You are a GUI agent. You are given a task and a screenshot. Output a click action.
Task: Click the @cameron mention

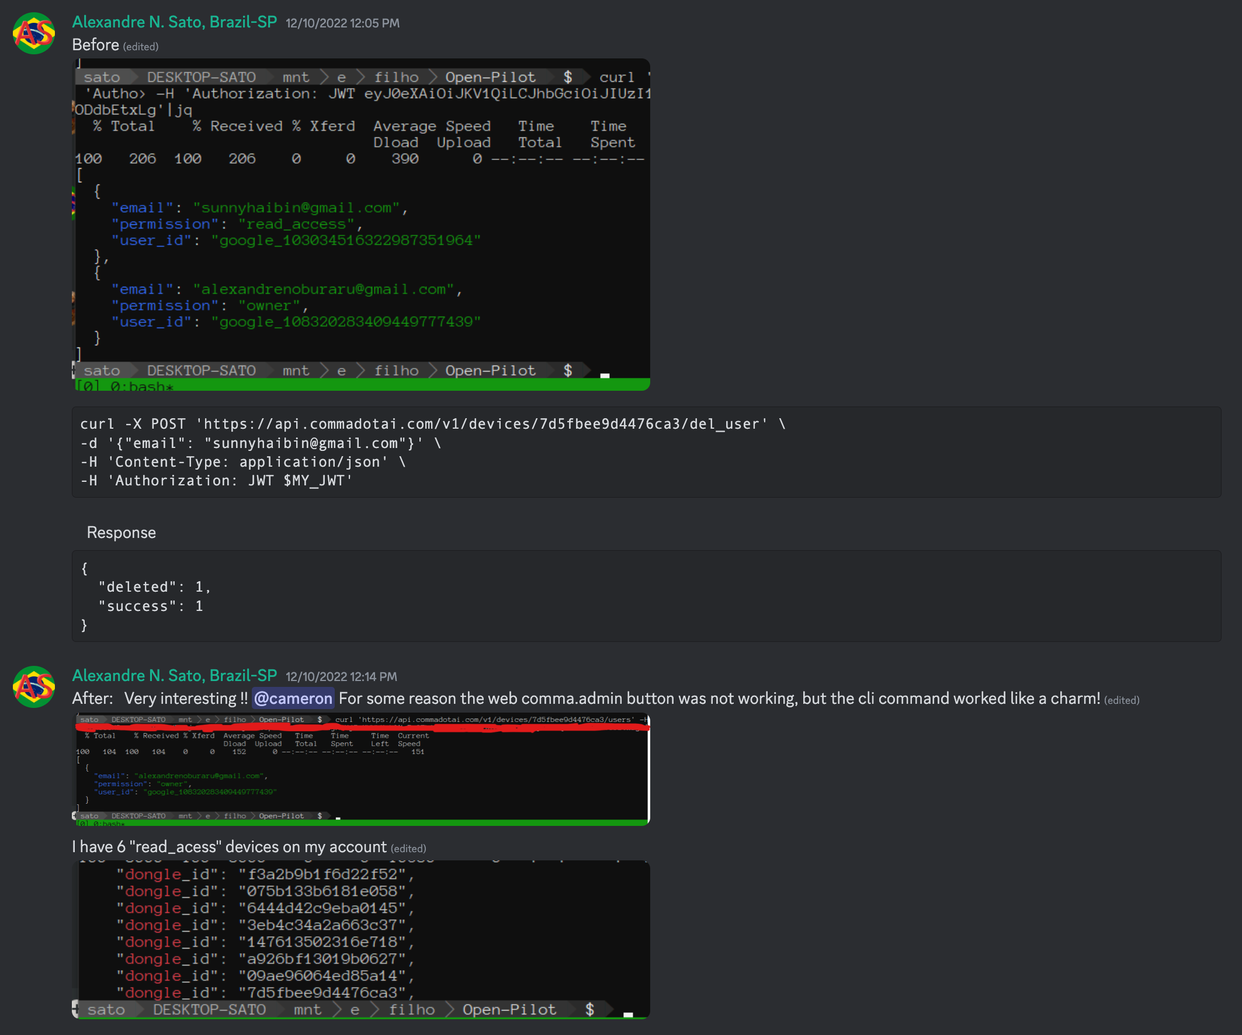coord(293,699)
